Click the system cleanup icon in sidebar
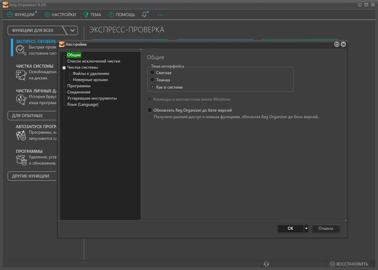This screenshot has width=378, height=270. (x=21, y=75)
